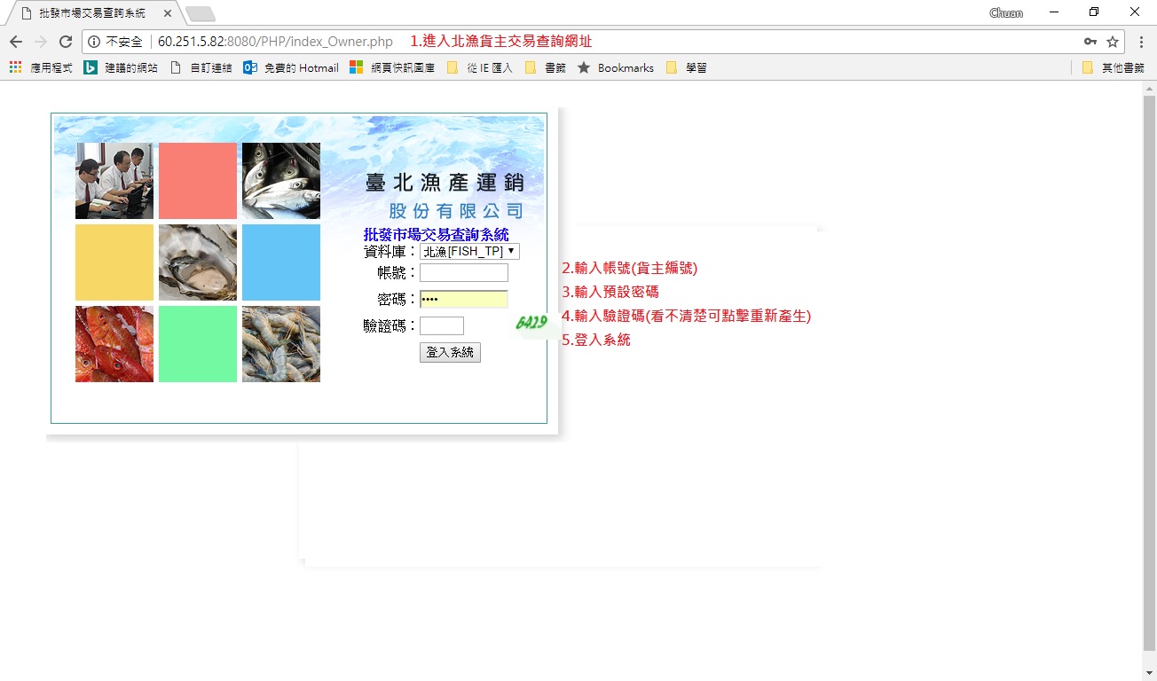This screenshot has width=1157, height=681.
Task: Click the page vertical scrollbar
Action: pos(1149,374)
